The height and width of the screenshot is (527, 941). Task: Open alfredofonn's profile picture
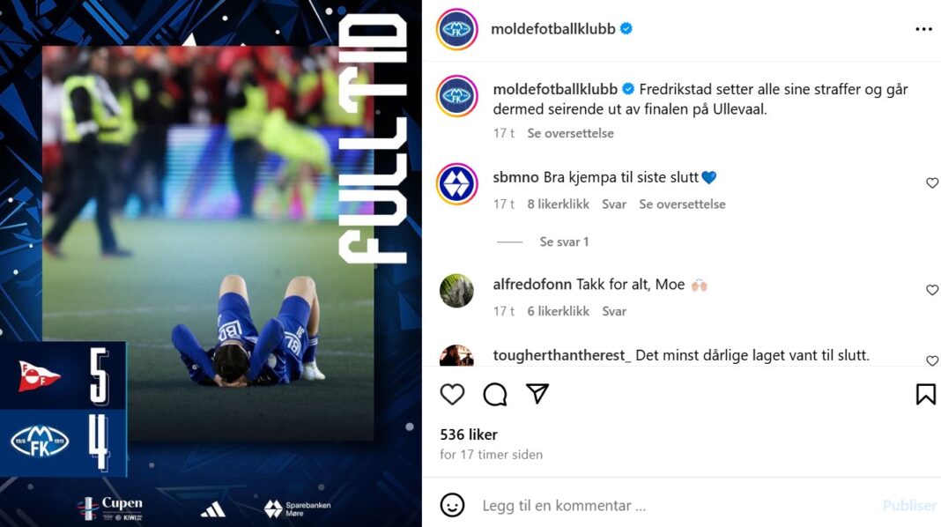tap(456, 291)
